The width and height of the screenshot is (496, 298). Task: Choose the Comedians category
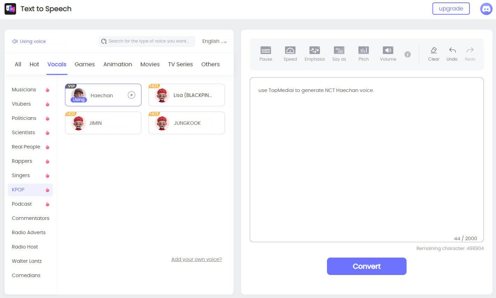click(26, 275)
